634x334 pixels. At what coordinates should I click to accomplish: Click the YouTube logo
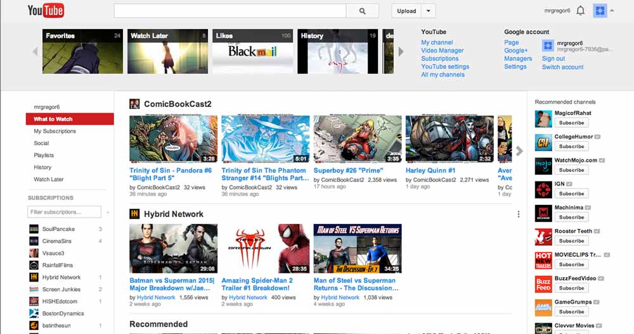pos(46,11)
